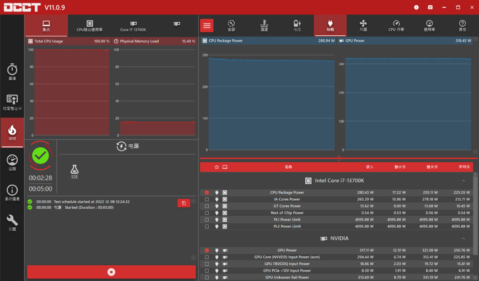Collapse the Intel Core i7-13700K sensor group

(463, 181)
